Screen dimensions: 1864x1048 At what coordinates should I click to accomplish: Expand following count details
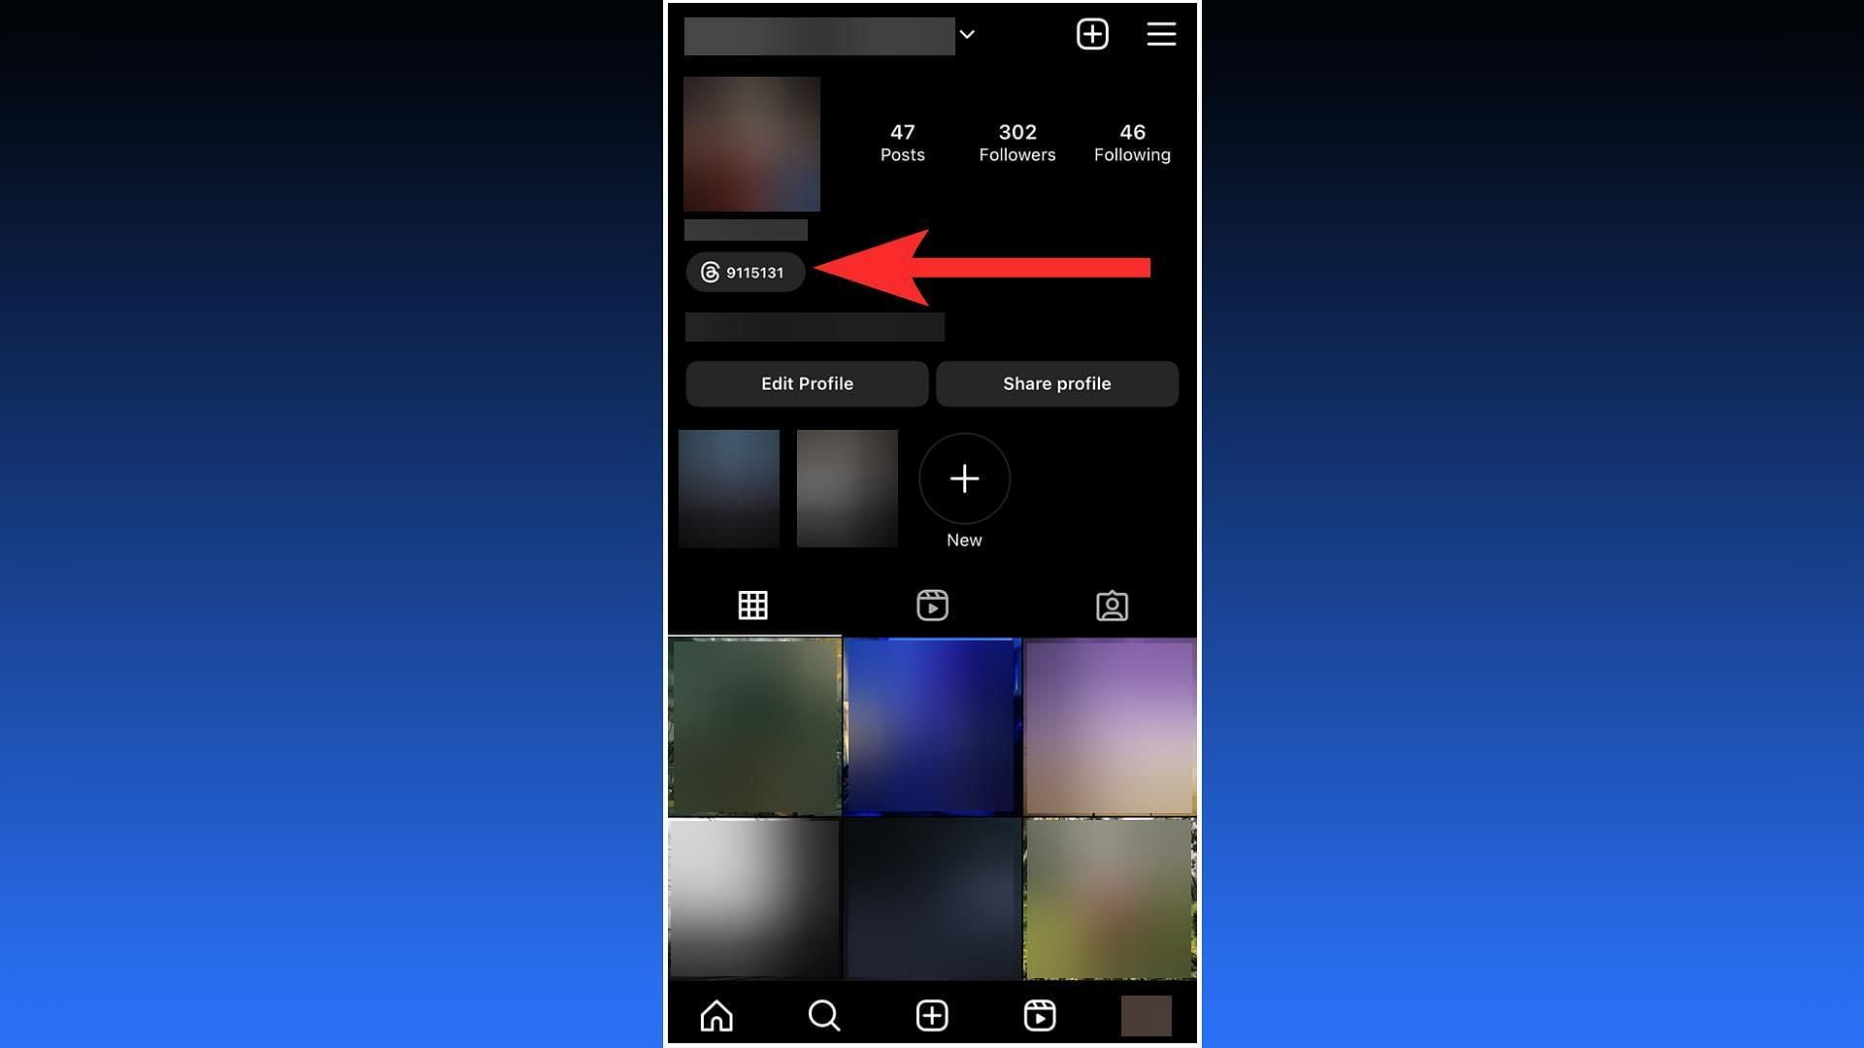1132,141
